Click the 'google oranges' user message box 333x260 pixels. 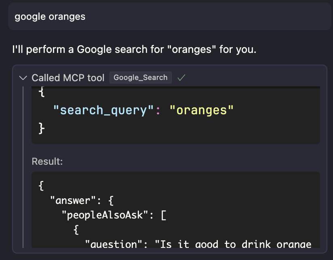[x=169, y=17]
